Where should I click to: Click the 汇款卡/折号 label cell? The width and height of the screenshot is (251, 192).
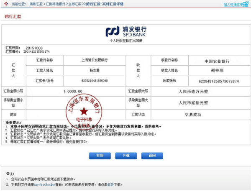(45, 81)
